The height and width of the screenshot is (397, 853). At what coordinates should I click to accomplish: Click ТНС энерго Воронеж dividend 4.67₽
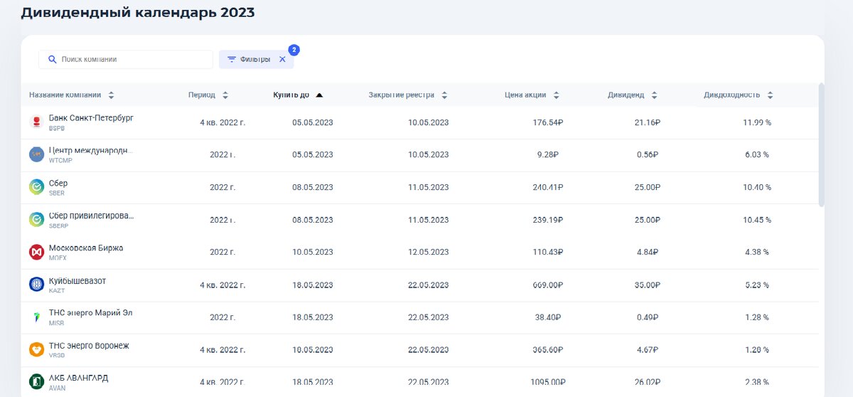[647, 350]
